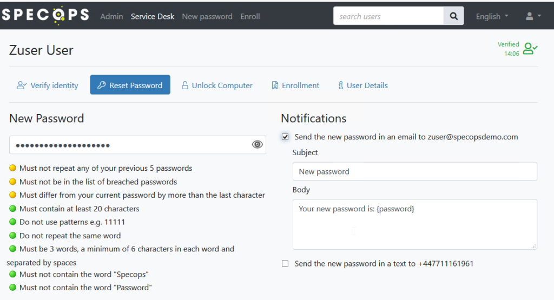Open the Enroll page link

point(250,16)
